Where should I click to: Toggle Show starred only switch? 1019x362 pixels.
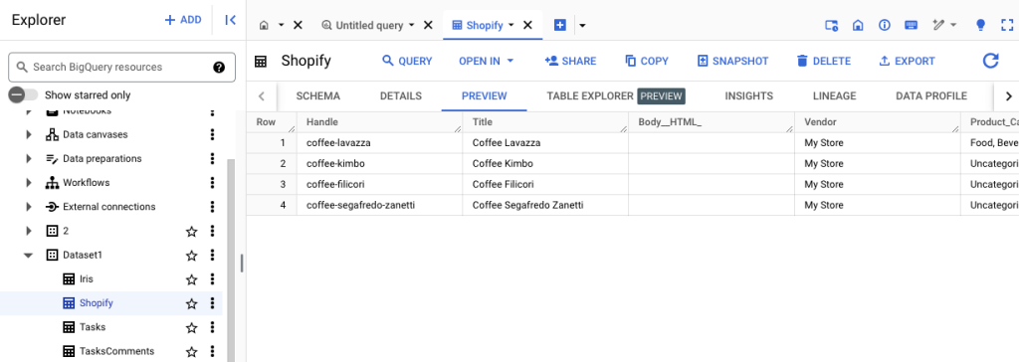(x=24, y=94)
